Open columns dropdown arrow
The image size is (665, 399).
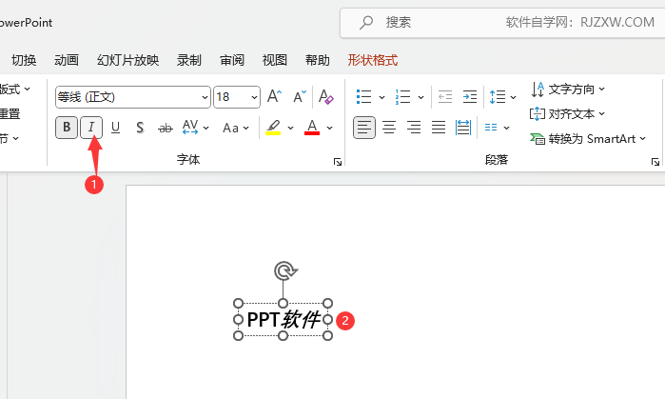[x=506, y=128]
